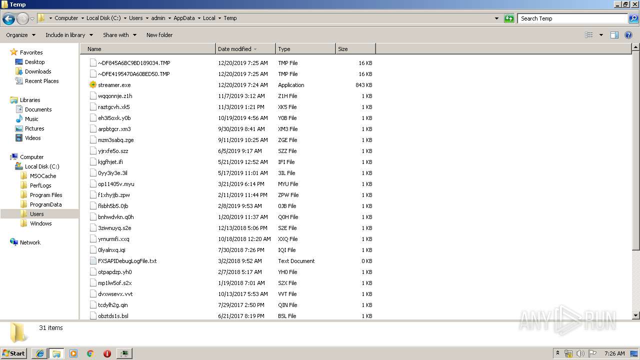The image size is (640, 360).
Task: Show the preview pane icon
Action: [614, 35]
